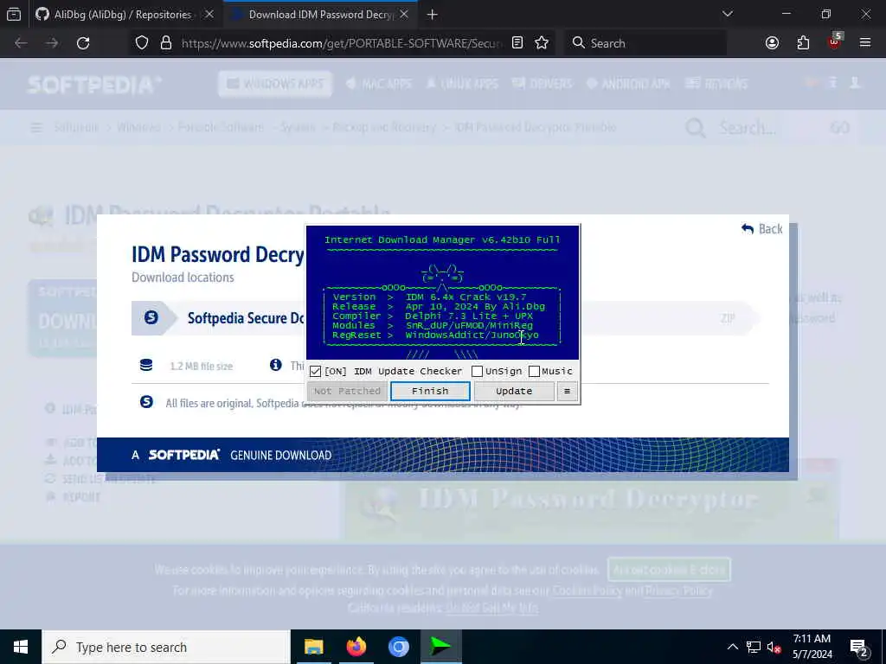
Task: Toggle reader view icon
Action: [517, 43]
